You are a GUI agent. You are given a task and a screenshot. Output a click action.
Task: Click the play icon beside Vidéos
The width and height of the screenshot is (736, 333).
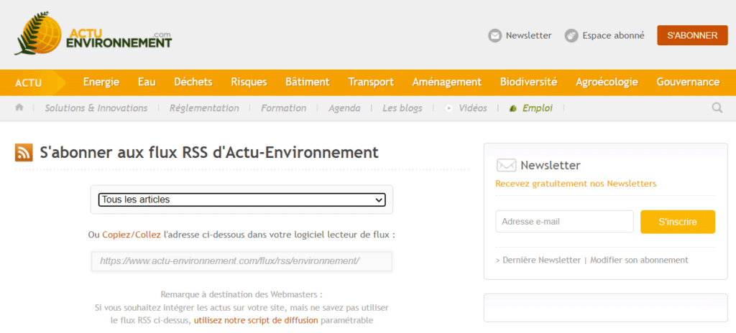click(x=448, y=108)
